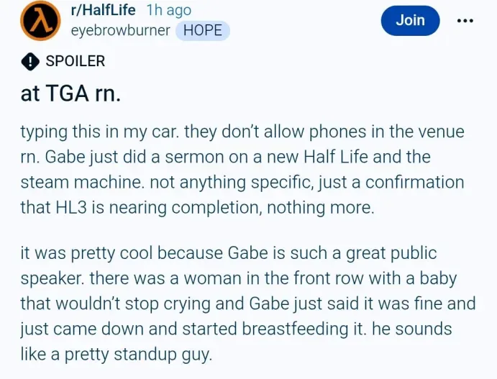This screenshot has height=379, width=497.
Task: Click the "1h ago" post timestamp
Action: click(x=168, y=11)
